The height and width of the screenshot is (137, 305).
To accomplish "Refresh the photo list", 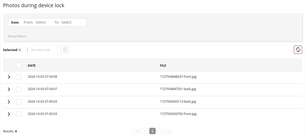I will [x=298, y=50].
